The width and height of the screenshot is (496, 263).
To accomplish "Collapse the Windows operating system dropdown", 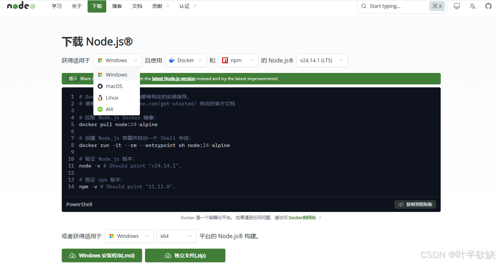I will (118, 60).
